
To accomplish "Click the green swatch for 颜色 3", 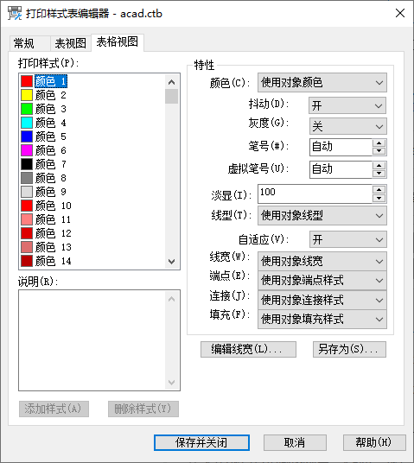I will point(27,109).
